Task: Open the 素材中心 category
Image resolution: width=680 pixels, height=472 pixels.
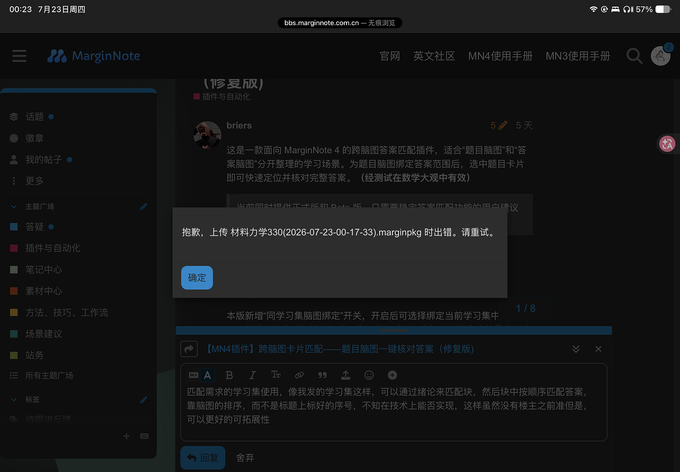Action: coord(43,291)
